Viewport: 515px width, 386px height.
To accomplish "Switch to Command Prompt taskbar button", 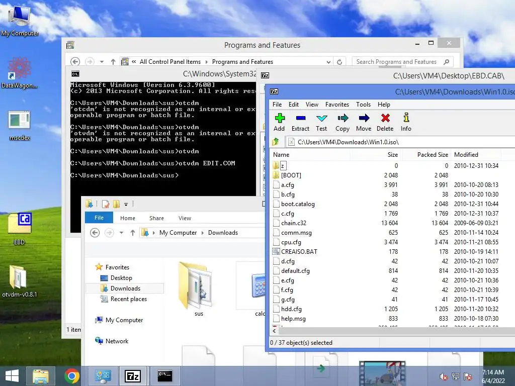I will pyautogui.click(x=165, y=376).
